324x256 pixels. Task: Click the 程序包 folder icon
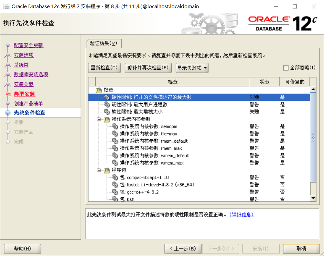[107, 170]
